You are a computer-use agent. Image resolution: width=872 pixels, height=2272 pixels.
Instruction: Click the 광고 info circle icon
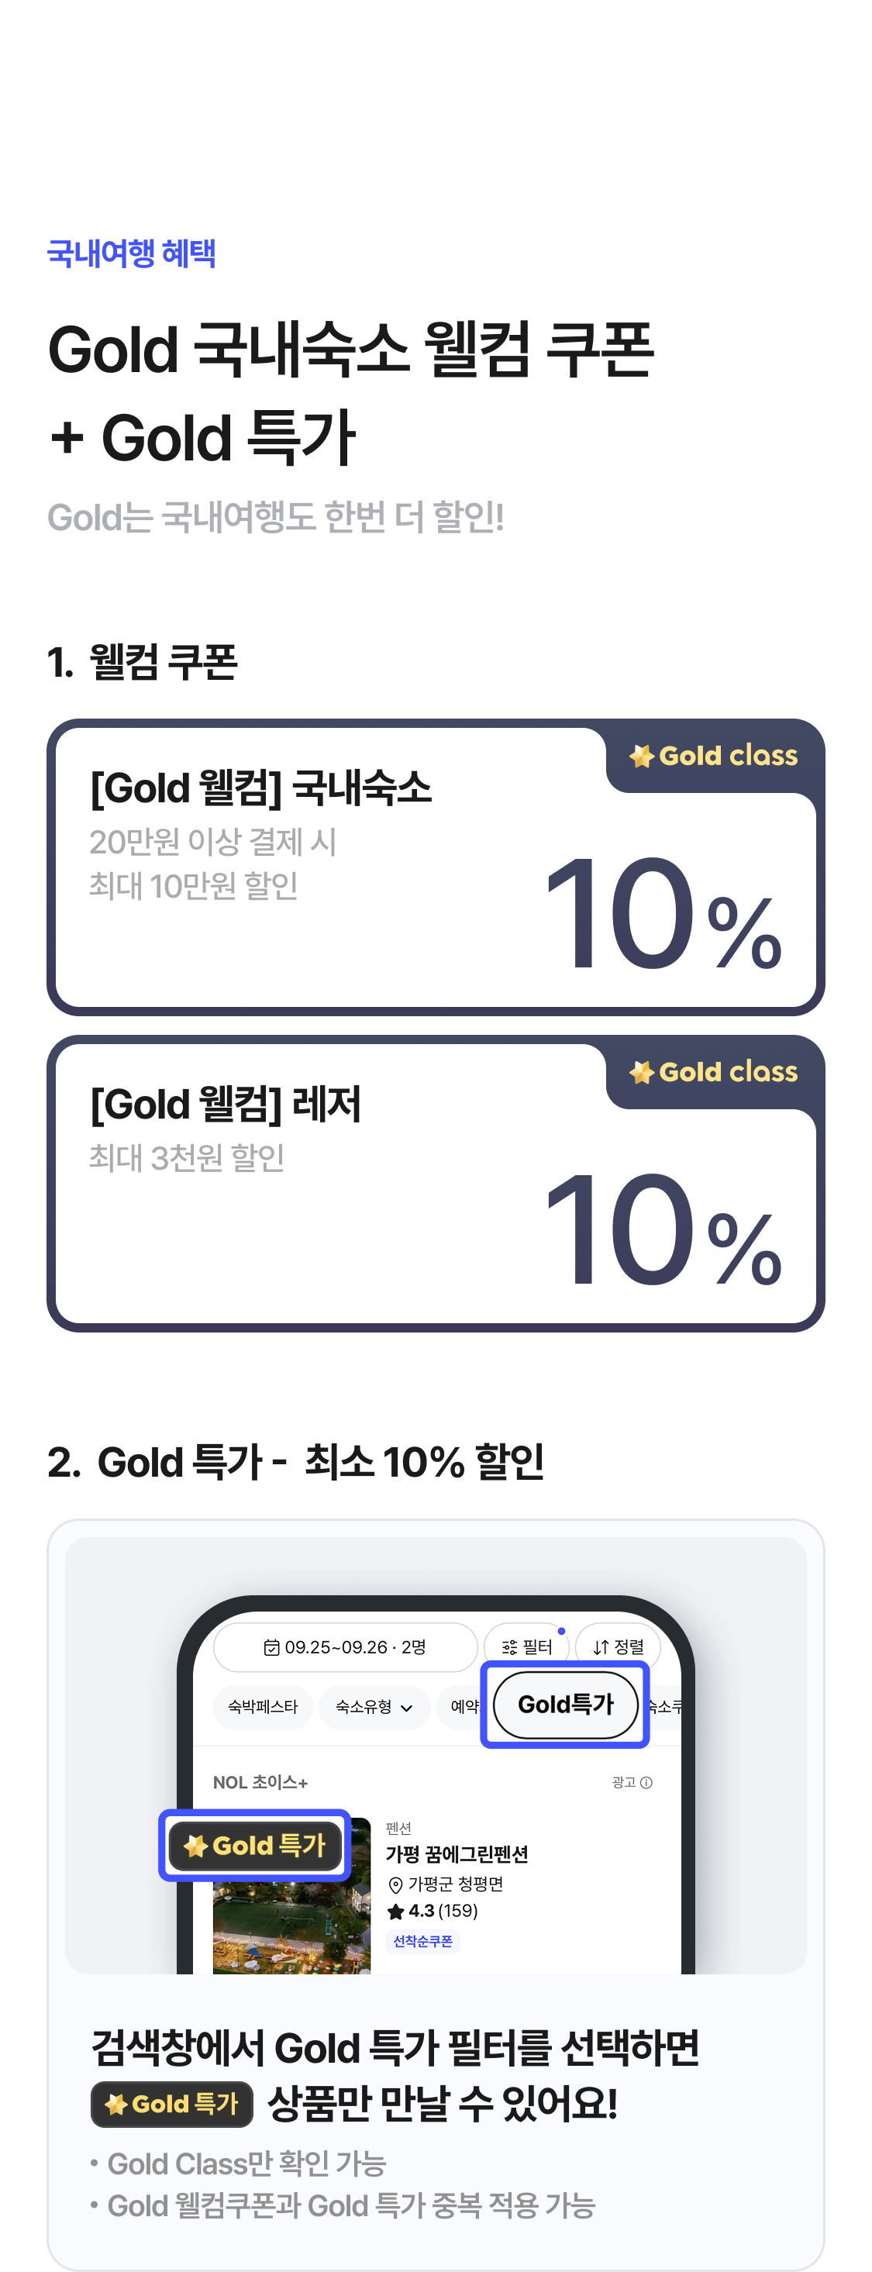[646, 1783]
